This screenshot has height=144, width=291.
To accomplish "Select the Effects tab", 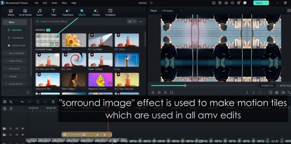I will pyautogui.click(x=82, y=12).
